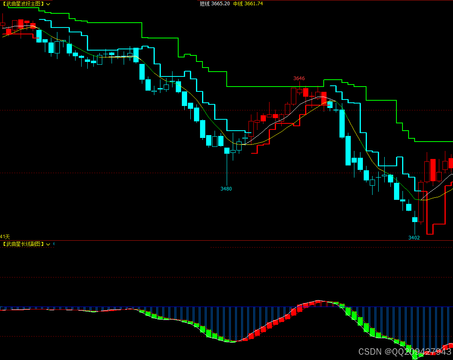The height and width of the screenshot is (360, 453).
Task: Click the 3402 low price label
Action: [x=414, y=238]
